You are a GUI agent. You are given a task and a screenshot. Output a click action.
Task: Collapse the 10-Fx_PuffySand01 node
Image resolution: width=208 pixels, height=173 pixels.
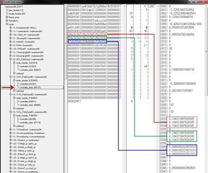tap(11, 77)
